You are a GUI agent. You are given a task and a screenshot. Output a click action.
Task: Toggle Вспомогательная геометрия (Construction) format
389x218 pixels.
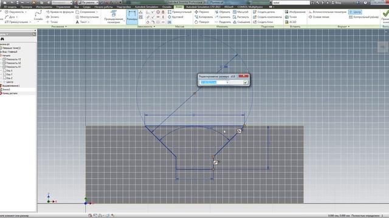pos(328,12)
